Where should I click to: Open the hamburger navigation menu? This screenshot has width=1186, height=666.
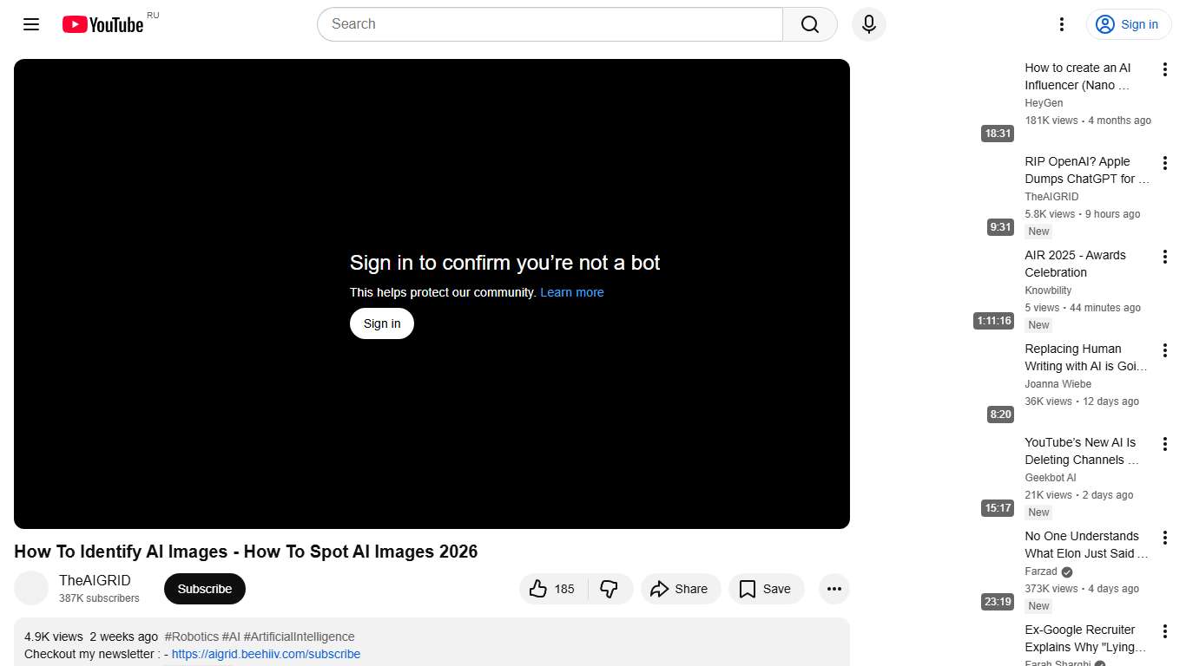tap(30, 24)
